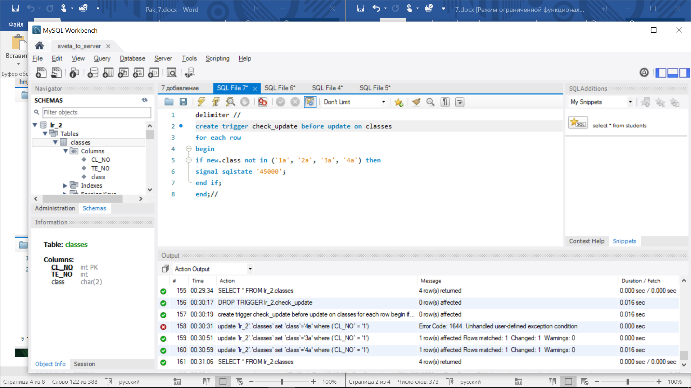The image size is (691, 388).
Task: Save current statement as snippet star icon
Action: click(399, 102)
